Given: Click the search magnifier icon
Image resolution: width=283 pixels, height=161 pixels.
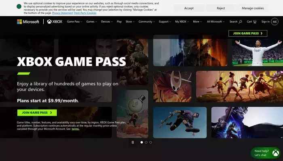Looking at the screenshot, I should click(x=240, y=22).
